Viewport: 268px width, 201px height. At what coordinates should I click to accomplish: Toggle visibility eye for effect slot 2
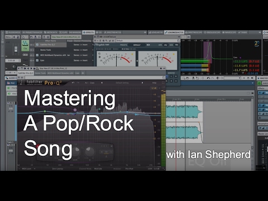[x=32, y=50]
